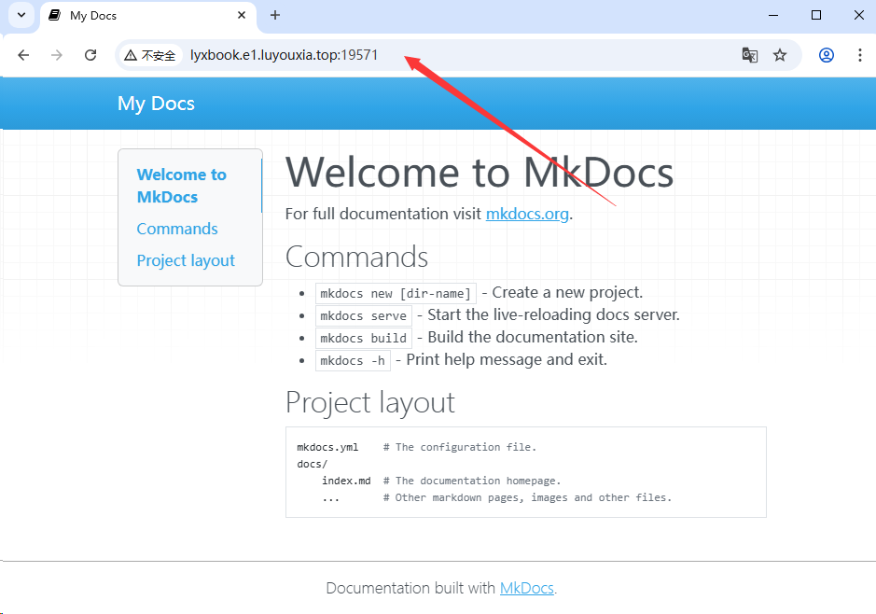Focus the address bar URL lyxbook.e1.luyouxia.top:19571
Viewport: 876px width, 614px height.
284,55
